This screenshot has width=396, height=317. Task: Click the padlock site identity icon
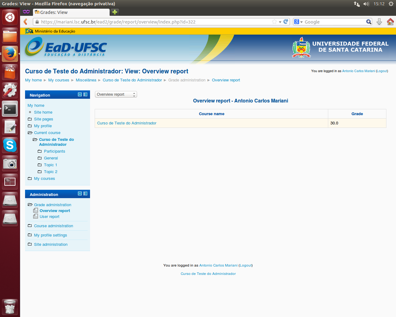coord(37,22)
